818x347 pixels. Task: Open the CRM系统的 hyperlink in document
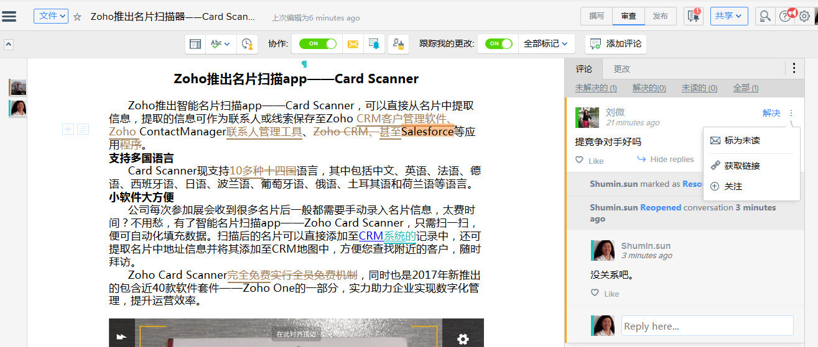coord(387,236)
